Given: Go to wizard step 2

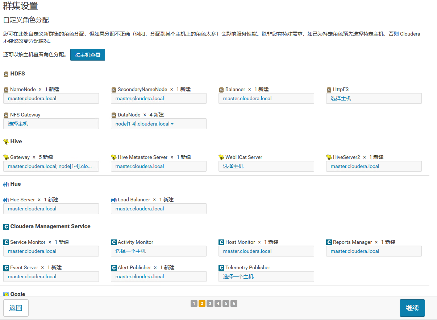Looking at the screenshot, I should [202, 303].
